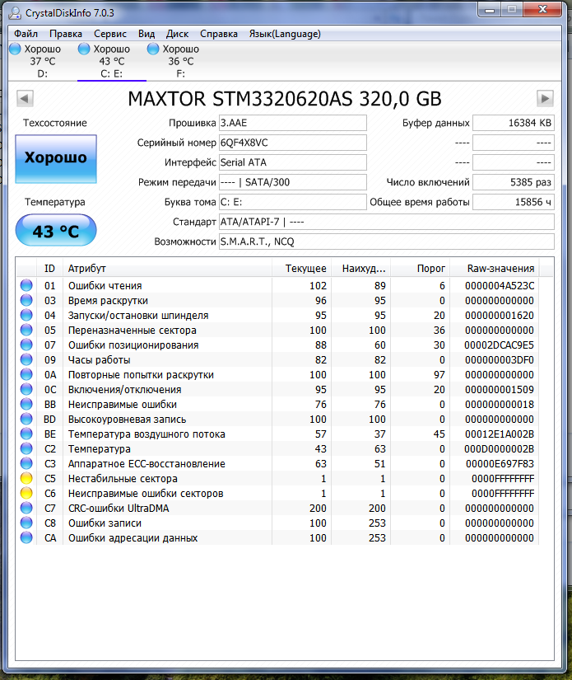Screen dimensions: 572x680
Task: Click status icon for Температура воздушного потока
Action: click(x=26, y=434)
